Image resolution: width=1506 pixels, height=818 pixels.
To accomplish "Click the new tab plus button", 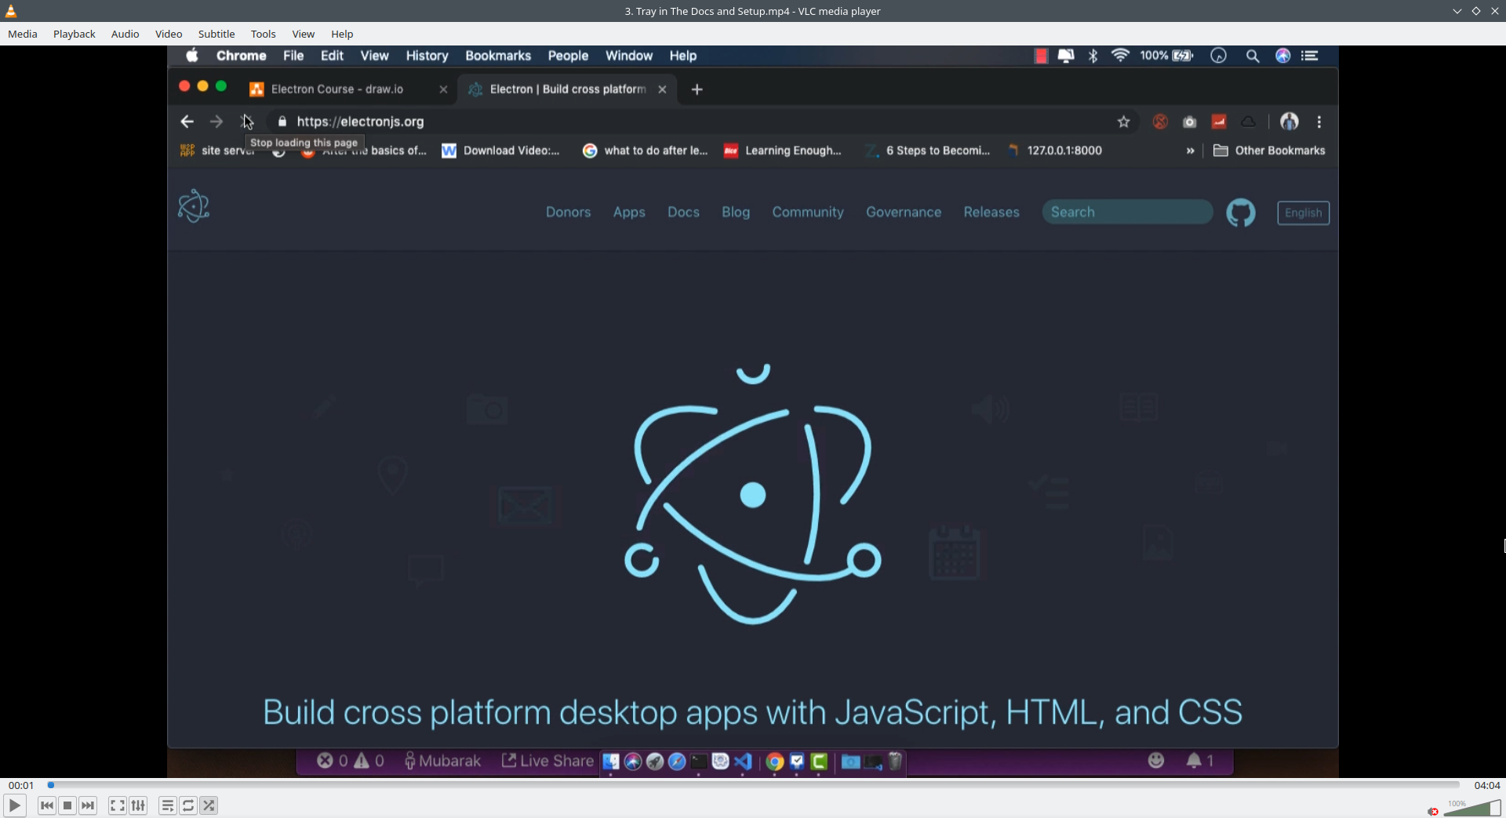I will 697,89.
